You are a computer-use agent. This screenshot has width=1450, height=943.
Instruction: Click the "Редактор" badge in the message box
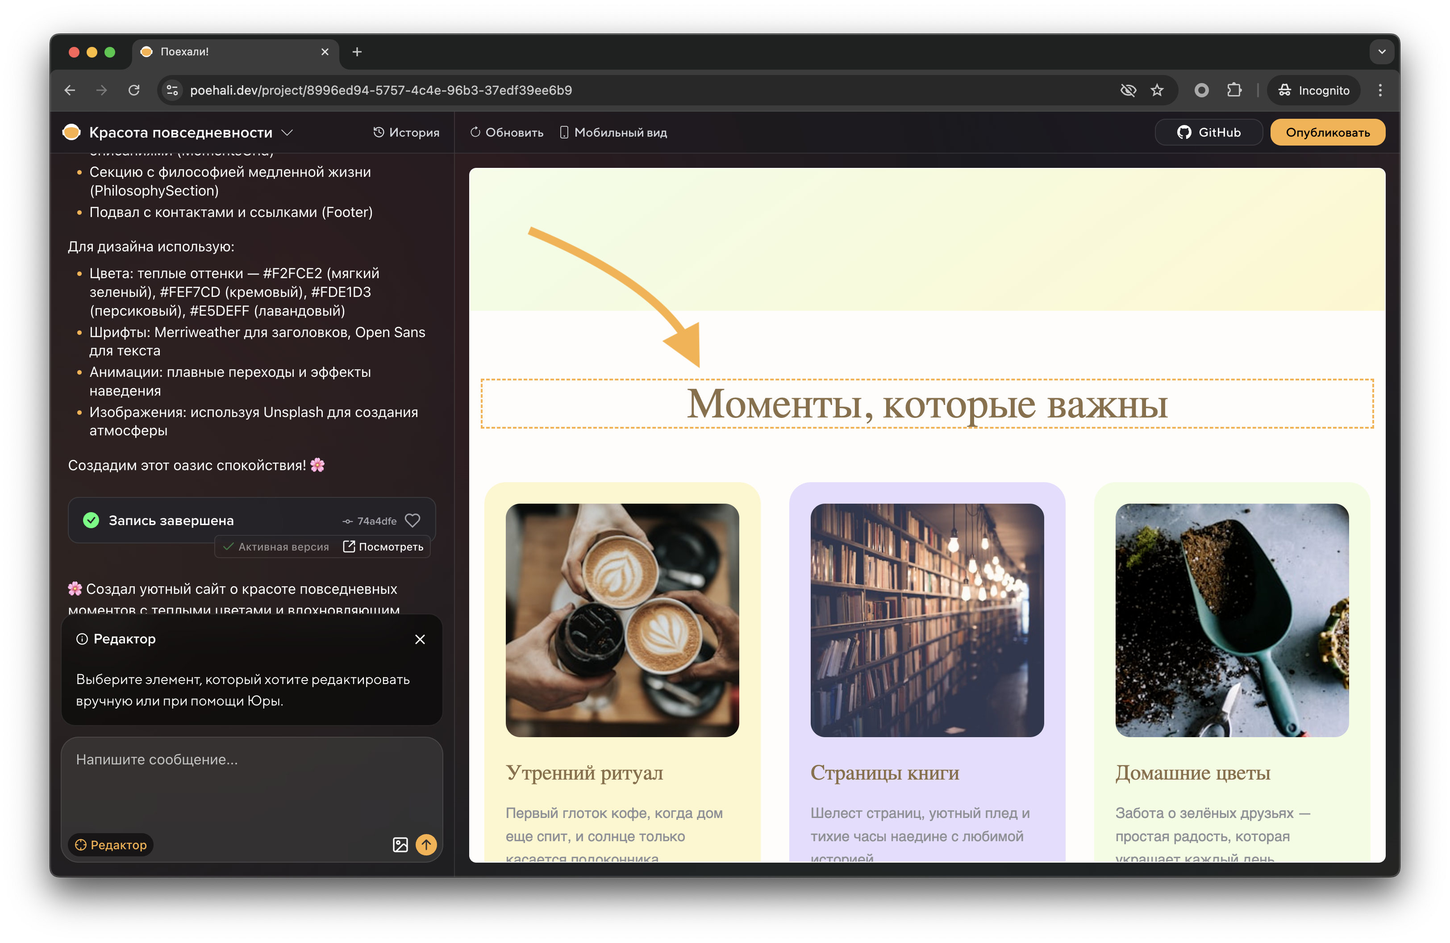[110, 845]
